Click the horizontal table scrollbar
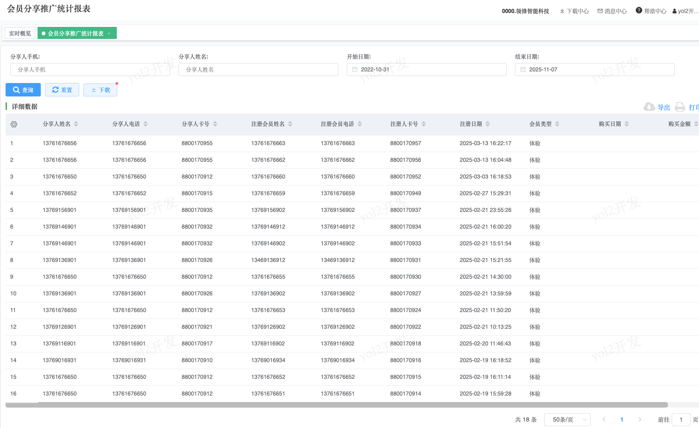699x428 pixels. tap(337, 405)
